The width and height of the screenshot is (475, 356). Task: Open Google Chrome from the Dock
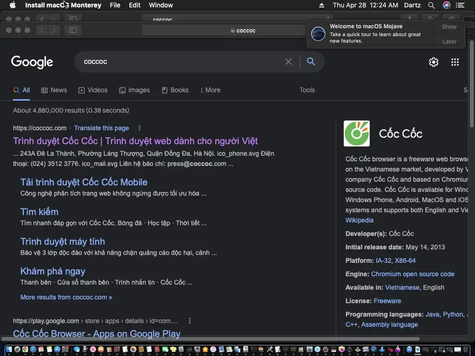[x=25, y=350]
